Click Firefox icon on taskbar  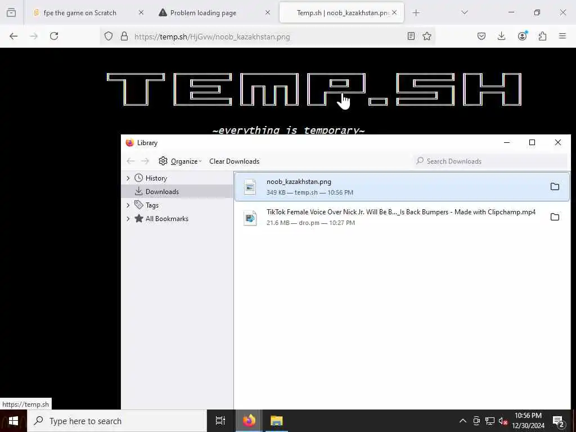(x=249, y=421)
